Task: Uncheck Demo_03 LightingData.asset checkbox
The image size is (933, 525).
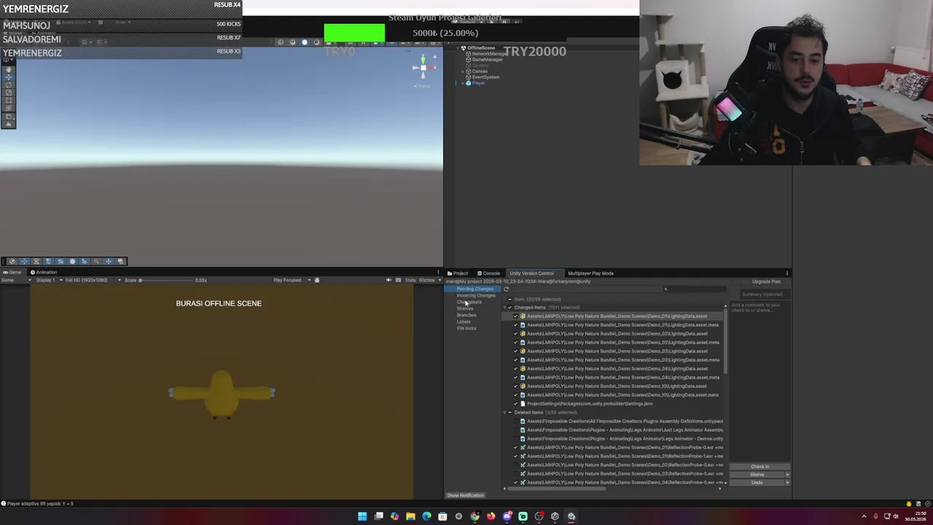Action: (x=515, y=351)
